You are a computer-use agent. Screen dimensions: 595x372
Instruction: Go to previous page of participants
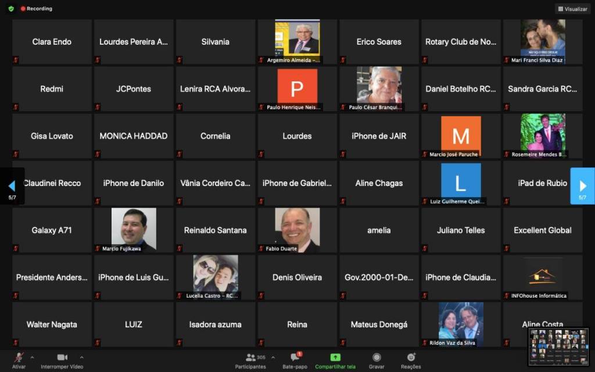coord(12,186)
